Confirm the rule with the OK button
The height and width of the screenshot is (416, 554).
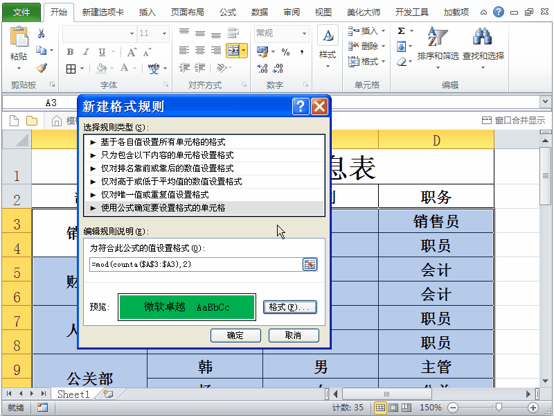coord(235,336)
